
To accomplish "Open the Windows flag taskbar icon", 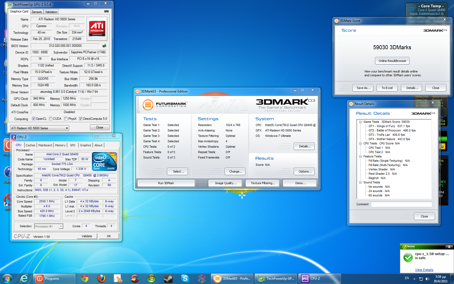I will pyautogui.click(x=151, y=278).
